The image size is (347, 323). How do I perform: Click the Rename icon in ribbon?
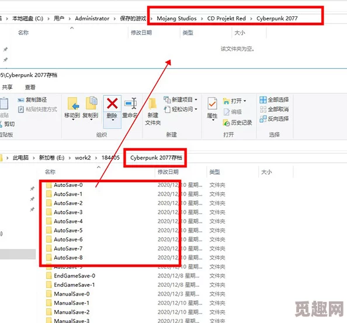131,103
